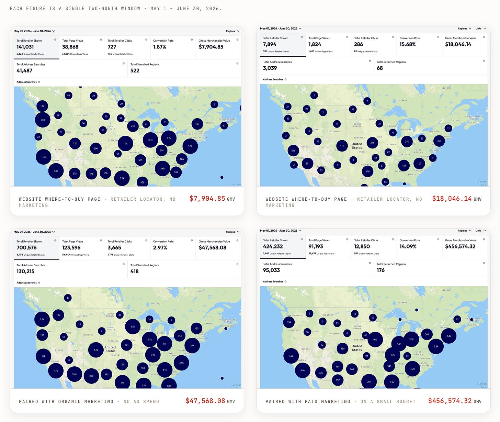Viewport: 500px width, 422px height.
Task: Click info icon on Total Page Views 1,824 card
Action: [x=347, y=37]
